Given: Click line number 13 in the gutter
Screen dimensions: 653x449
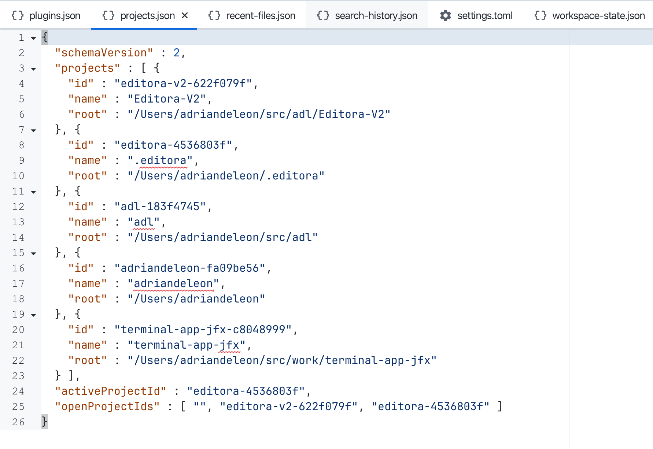Looking at the screenshot, I should click(x=18, y=222).
